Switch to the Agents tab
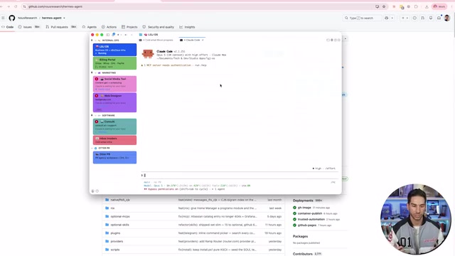Image resolution: width=455 pixels, height=256 pixels. click(x=89, y=27)
